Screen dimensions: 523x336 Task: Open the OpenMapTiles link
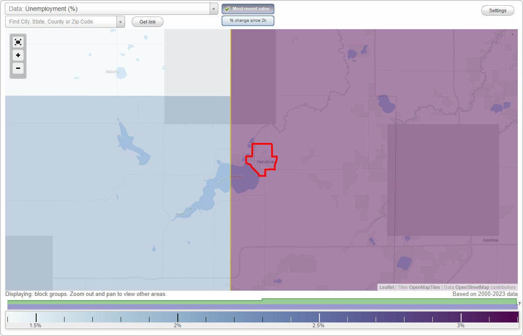[x=423, y=287]
